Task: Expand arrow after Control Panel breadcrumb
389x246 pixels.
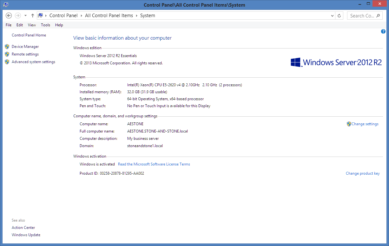Action: click(82, 16)
